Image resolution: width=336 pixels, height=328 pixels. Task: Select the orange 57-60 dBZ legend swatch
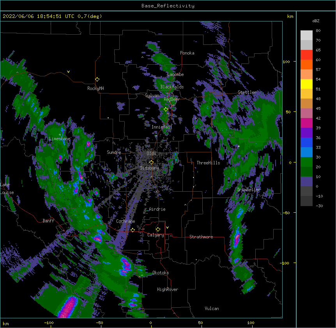click(x=306, y=64)
